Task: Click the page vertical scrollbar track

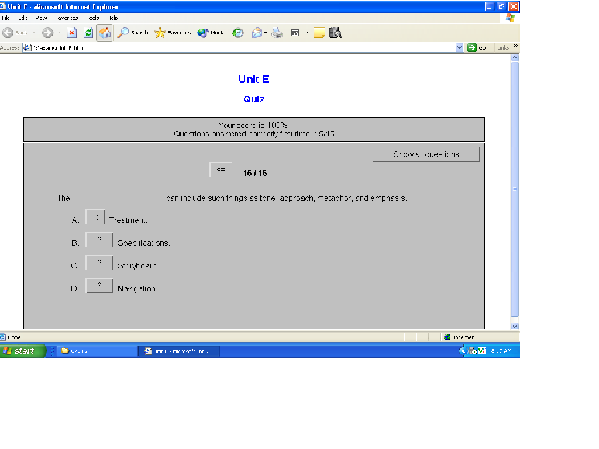Action: [x=515, y=246]
